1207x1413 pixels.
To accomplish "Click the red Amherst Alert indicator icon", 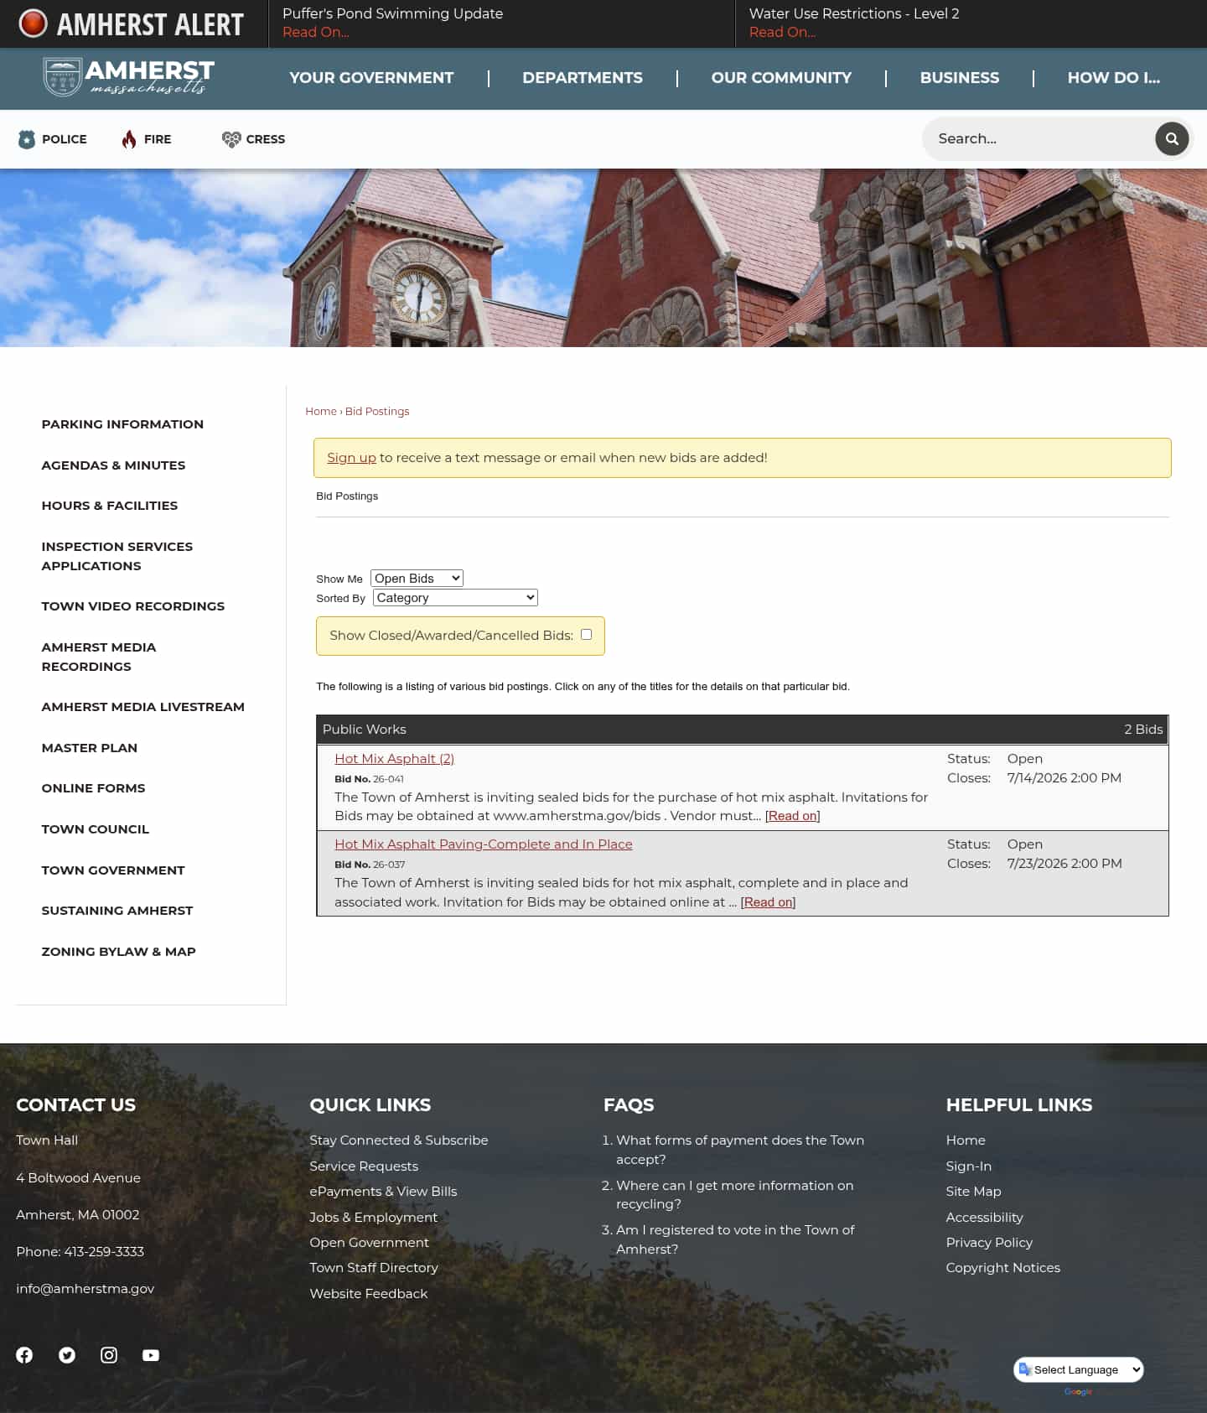I will click(x=33, y=23).
